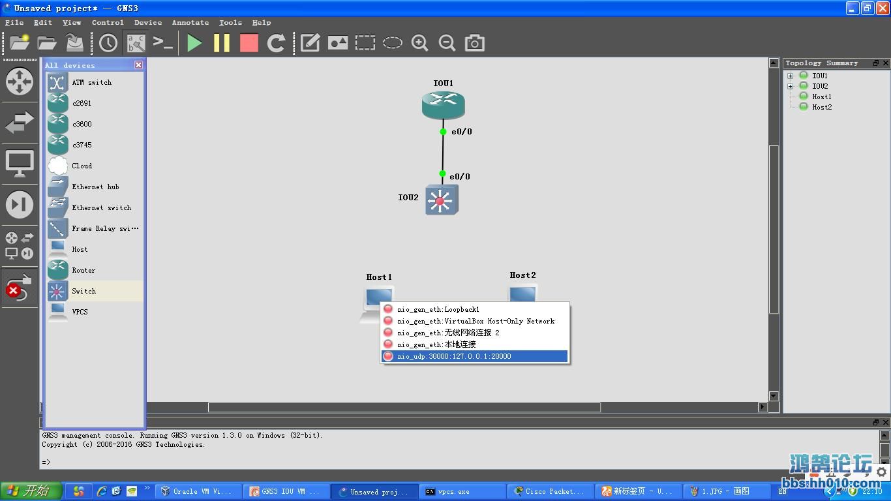This screenshot has height=501, width=891.
Task: Pick c3600 router from device list
Action: click(x=93, y=124)
